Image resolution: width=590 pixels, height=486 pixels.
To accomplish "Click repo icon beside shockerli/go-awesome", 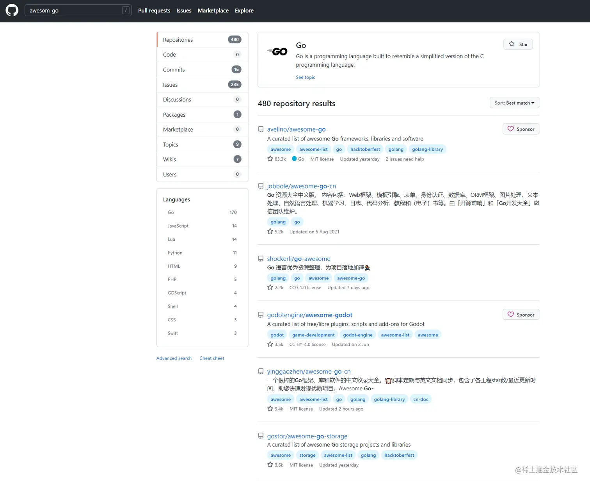I will point(261,259).
